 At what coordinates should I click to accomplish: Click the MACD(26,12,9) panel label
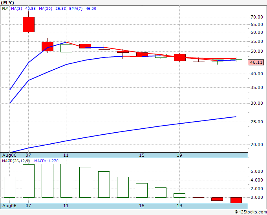point(16,161)
